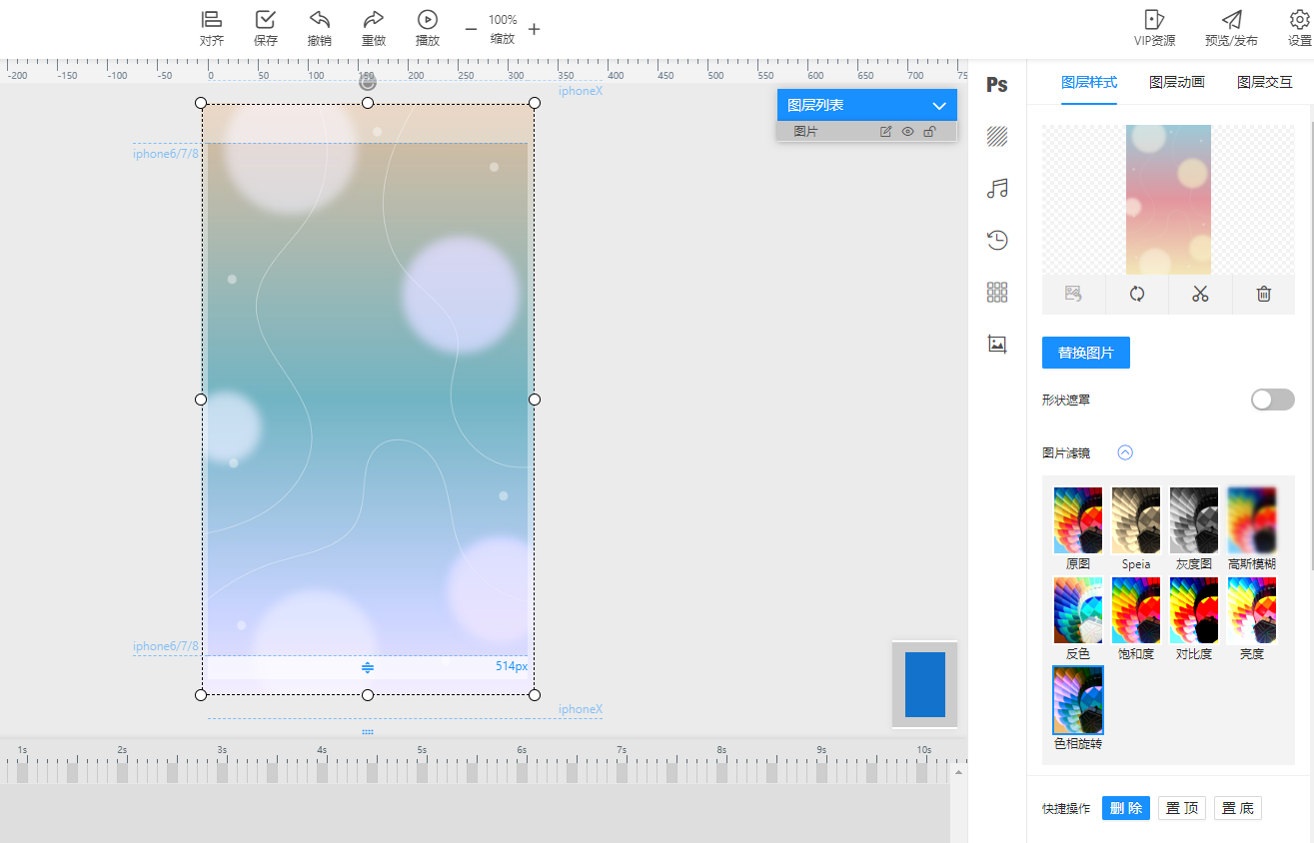Toggle visibility eye of 图片 layer
The height and width of the screenshot is (843, 1314).
coord(907,132)
